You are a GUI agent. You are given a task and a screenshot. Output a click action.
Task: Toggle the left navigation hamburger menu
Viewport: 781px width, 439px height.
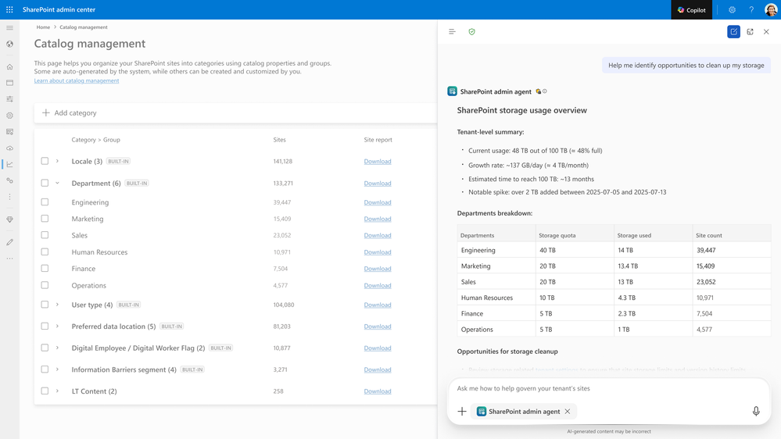9,28
